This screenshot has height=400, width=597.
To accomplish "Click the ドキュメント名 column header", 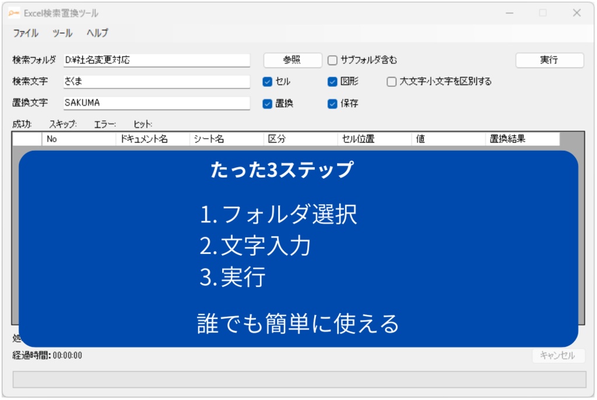I will pos(153,139).
